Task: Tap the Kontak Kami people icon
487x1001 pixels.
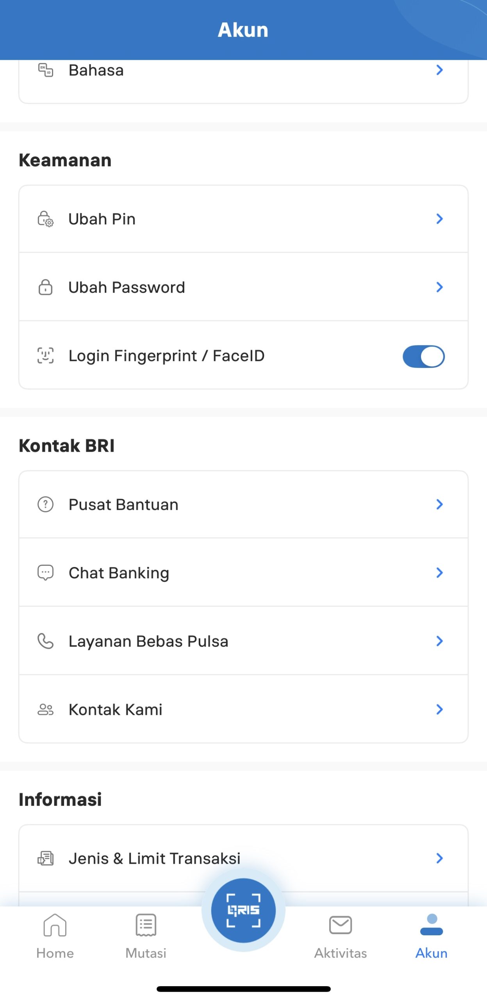Action: point(45,709)
